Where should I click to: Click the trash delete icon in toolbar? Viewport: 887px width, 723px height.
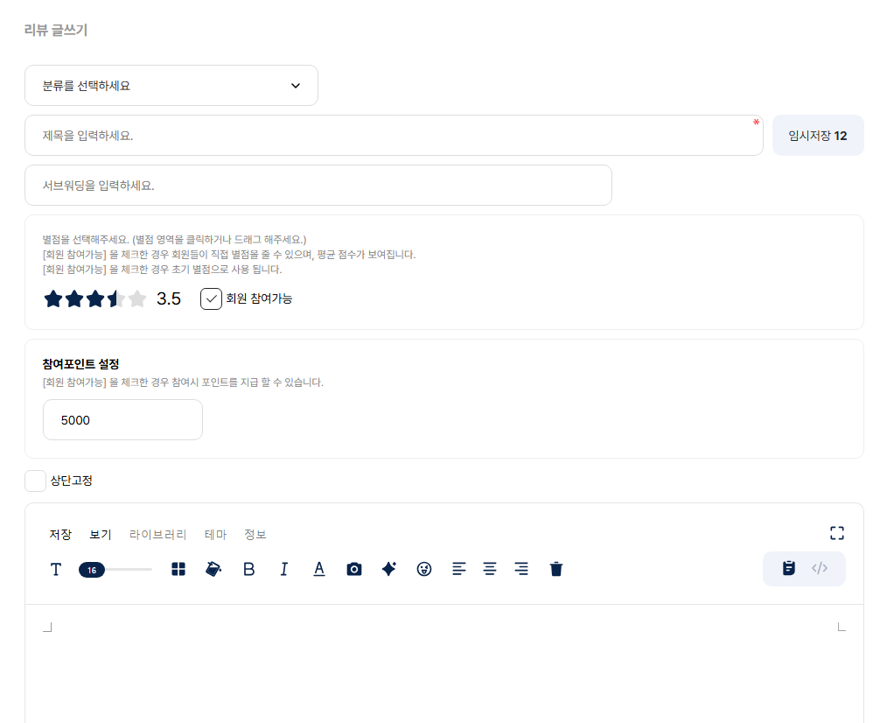(x=556, y=569)
